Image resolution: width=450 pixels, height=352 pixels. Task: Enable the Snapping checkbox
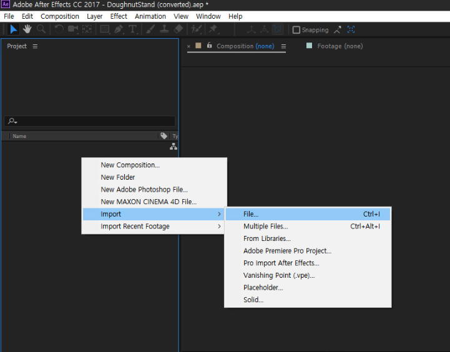pyautogui.click(x=296, y=30)
